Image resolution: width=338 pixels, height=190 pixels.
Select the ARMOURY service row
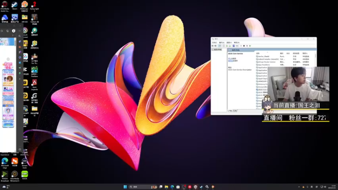pos(262,81)
